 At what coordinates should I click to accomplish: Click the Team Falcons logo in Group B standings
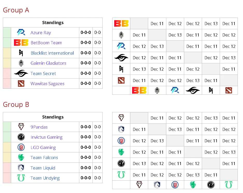coord(21,157)
